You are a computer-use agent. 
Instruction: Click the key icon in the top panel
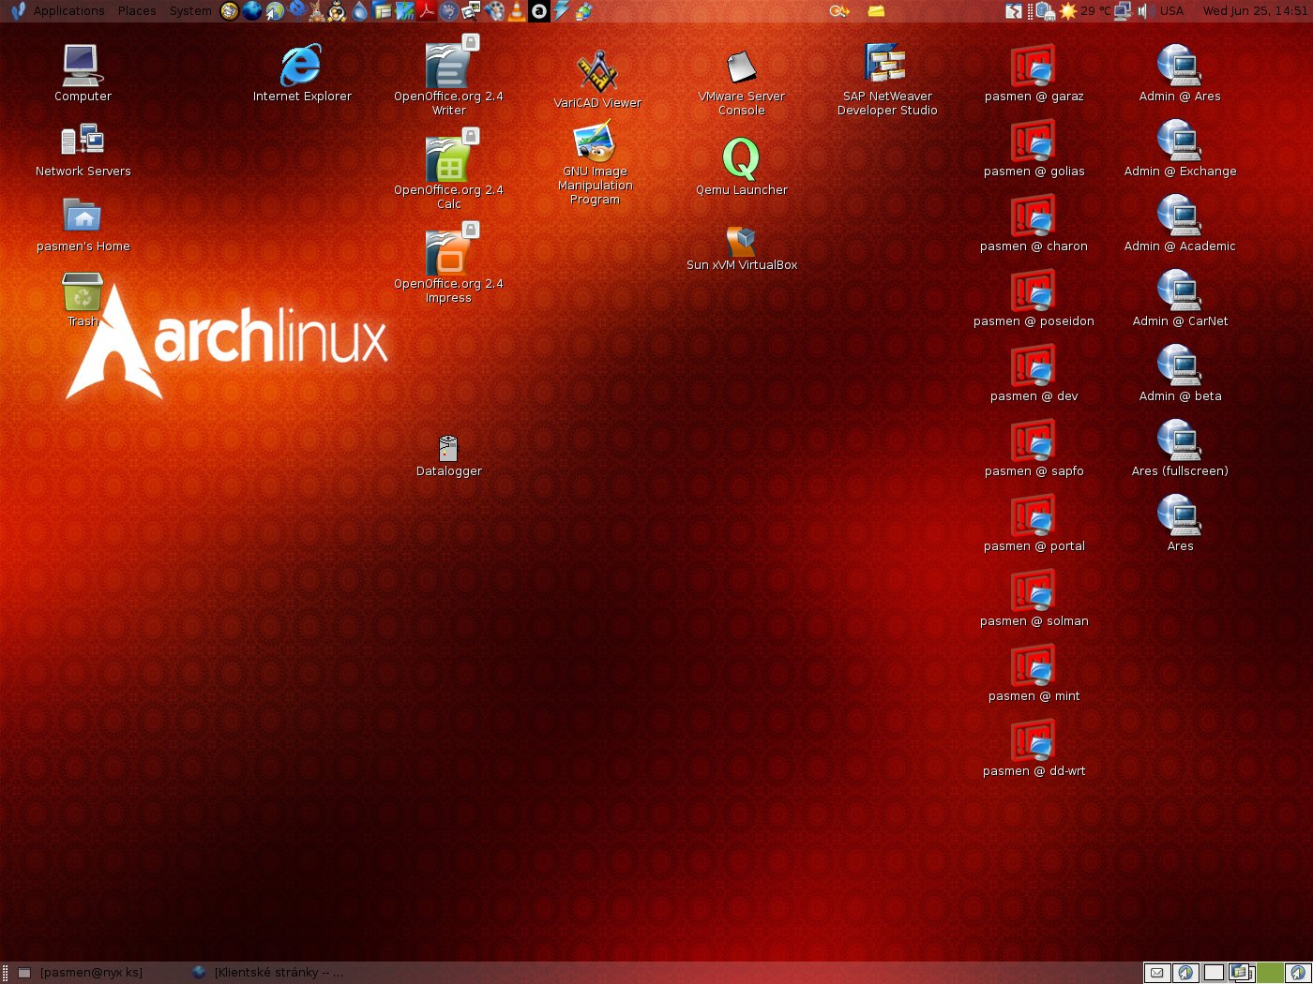pyautogui.click(x=839, y=11)
